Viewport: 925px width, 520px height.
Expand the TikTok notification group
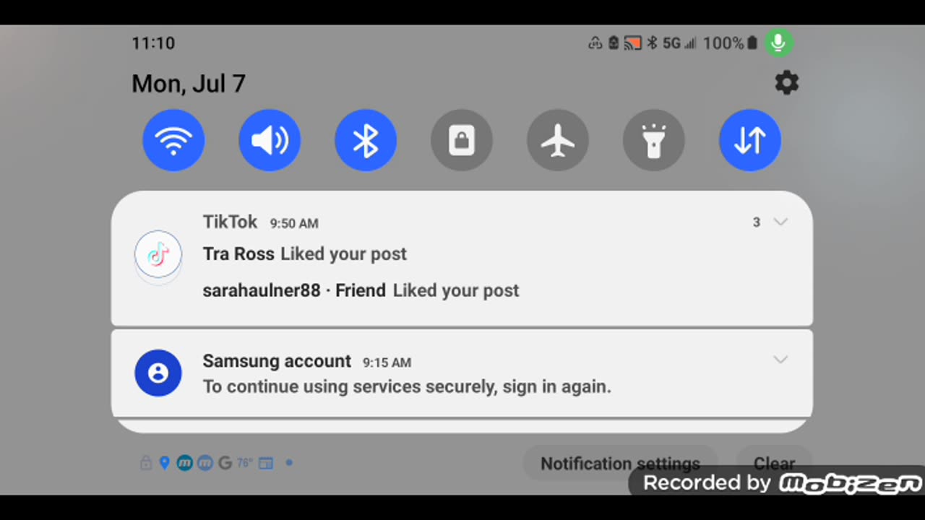780,222
